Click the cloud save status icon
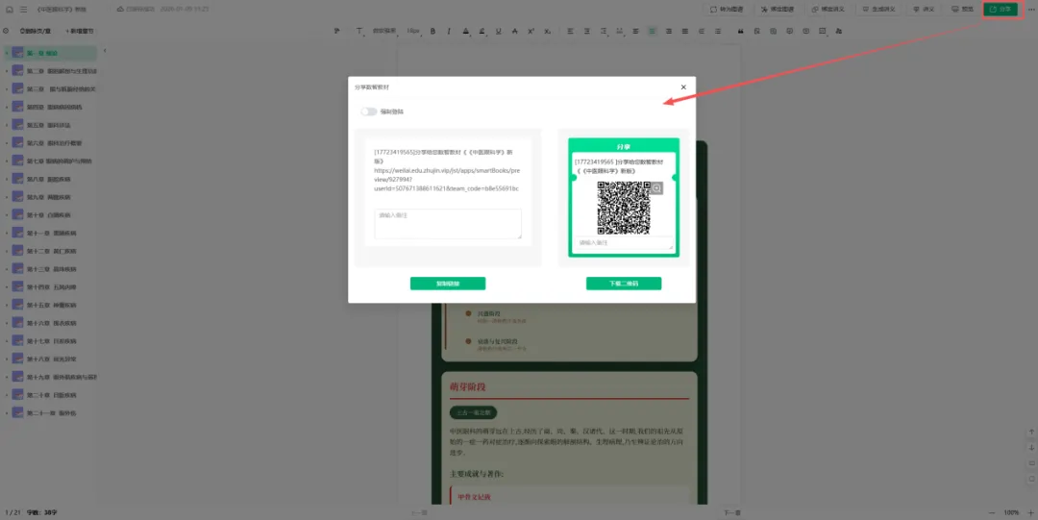Screen dimensions: 1038x520 tap(120, 10)
